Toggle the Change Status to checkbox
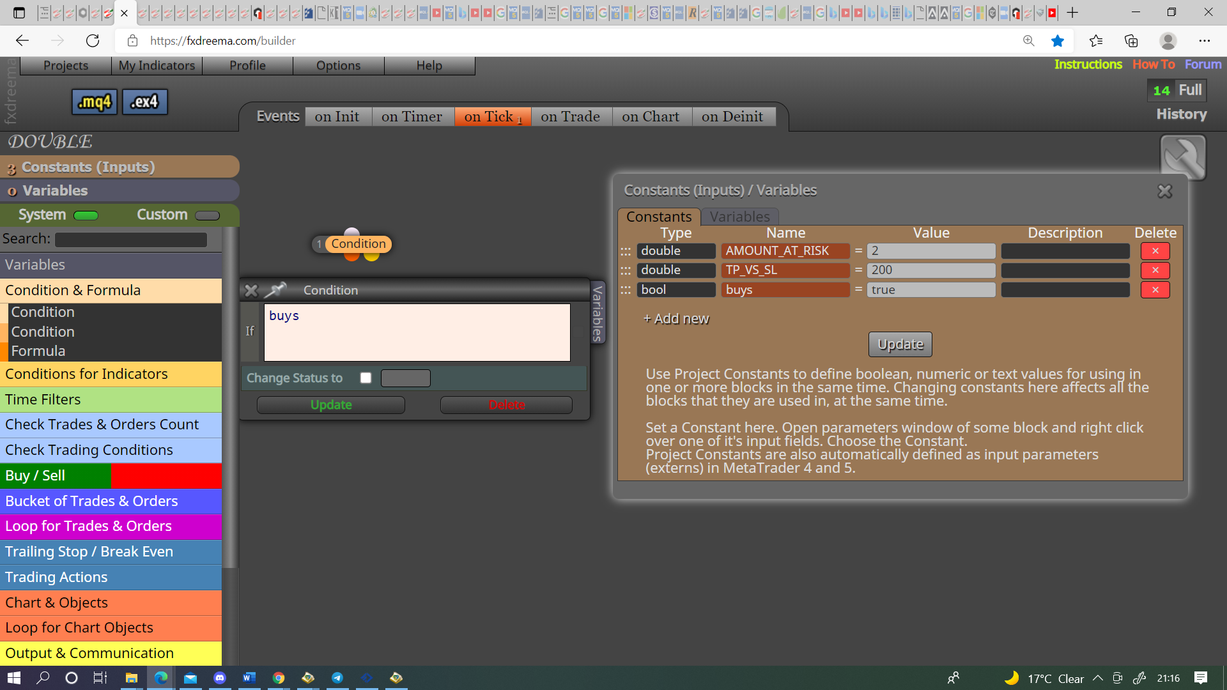1227x690 pixels. (x=366, y=378)
